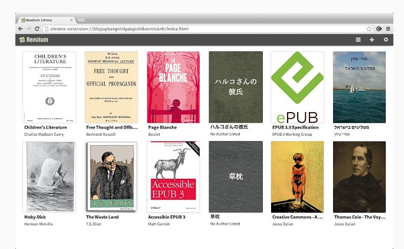Open the Moby-Dick whale cover
This screenshot has height=249, width=404.
(49, 176)
